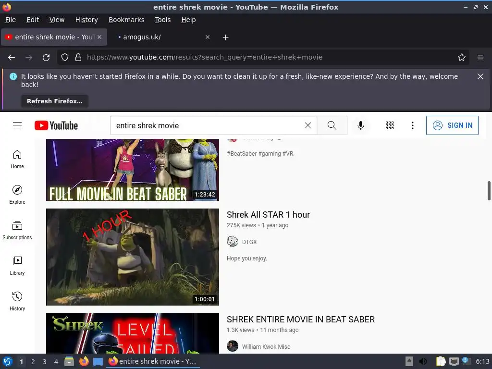
Task: Open History in YouTube sidebar
Action: click(x=17, y=301)
